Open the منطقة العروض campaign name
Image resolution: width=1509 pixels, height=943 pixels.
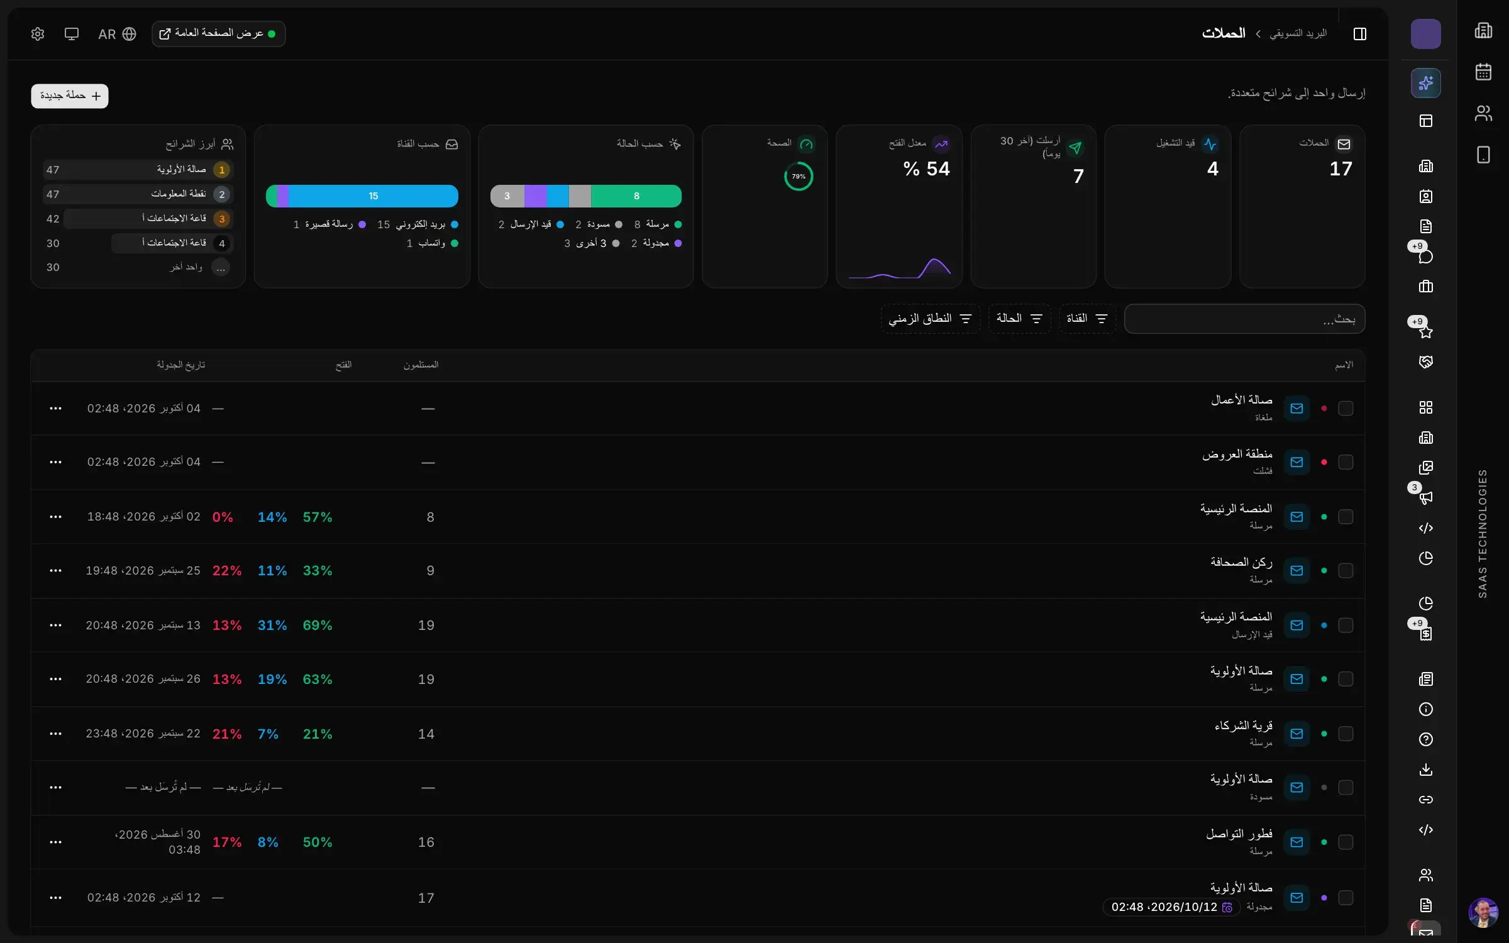click(x=1237, y=454)
